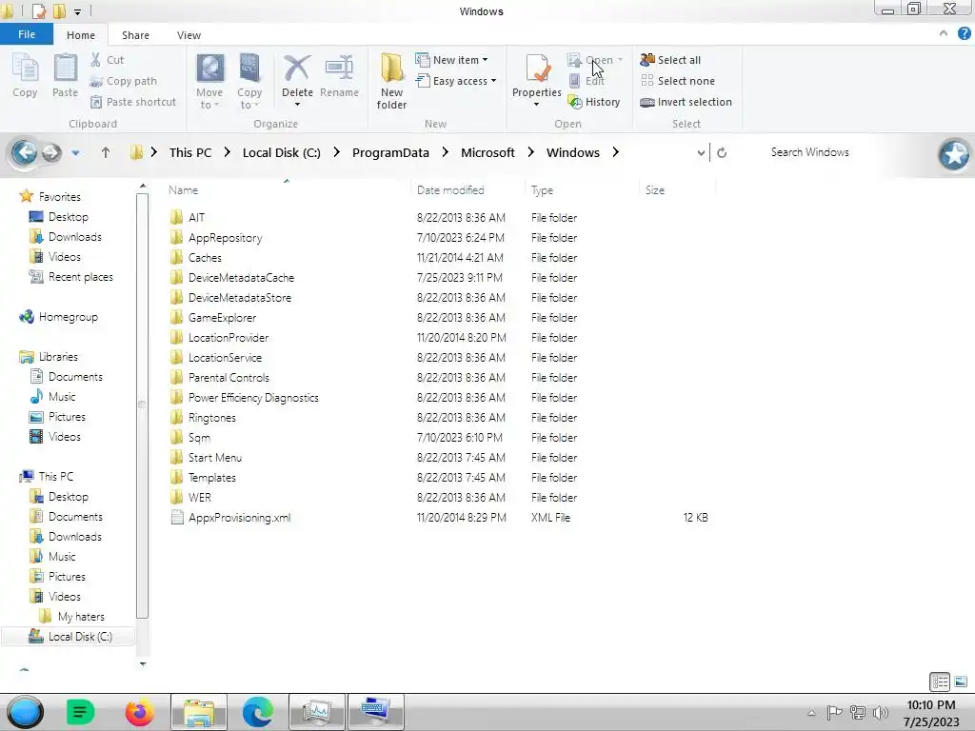
Task: Open the volume speaker tray icon
Action: 880,712
